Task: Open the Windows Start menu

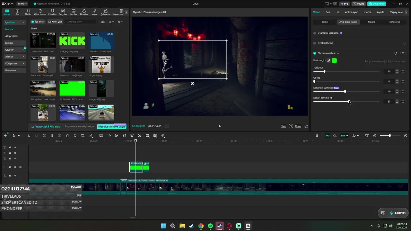Action: click(x=163, y=226)
